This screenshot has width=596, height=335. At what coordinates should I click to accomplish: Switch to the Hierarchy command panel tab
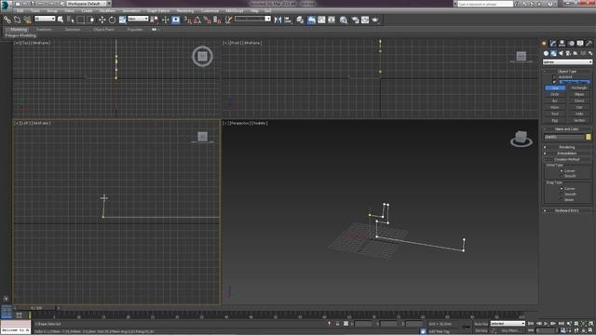tap(562, 44)
